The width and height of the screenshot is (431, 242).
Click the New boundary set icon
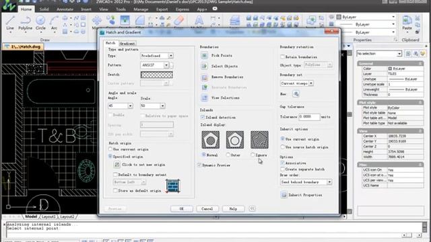click(x=296, y=94)
